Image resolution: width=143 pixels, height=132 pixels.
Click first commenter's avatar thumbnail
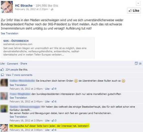[x=4, y=83]
